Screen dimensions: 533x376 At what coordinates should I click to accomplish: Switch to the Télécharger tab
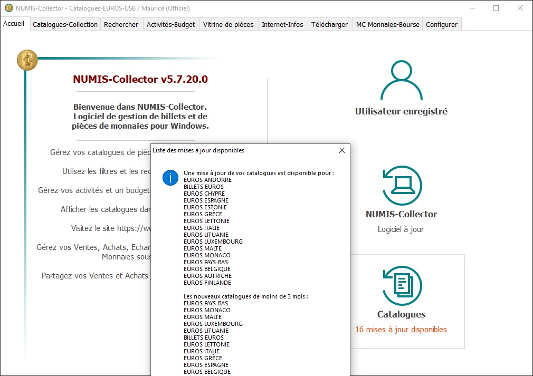point(329,24)
